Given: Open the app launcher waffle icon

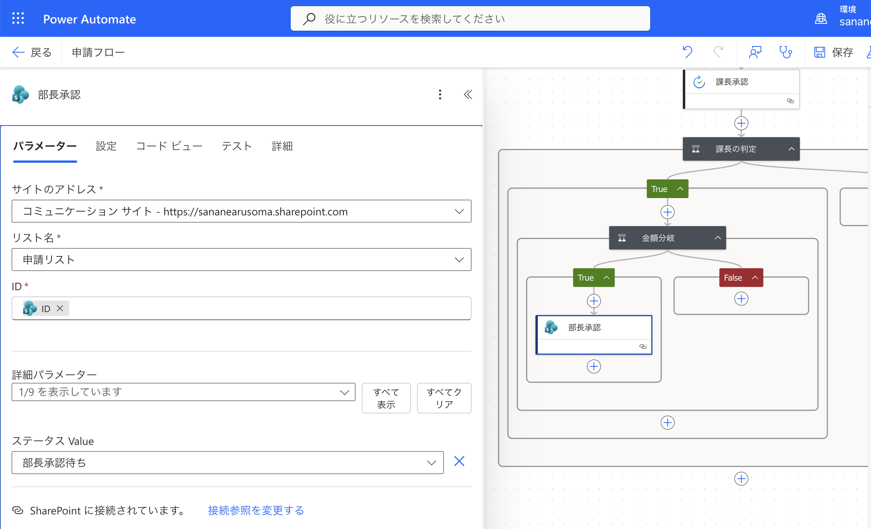Looking at the screenshot, I should coord(18,18).
